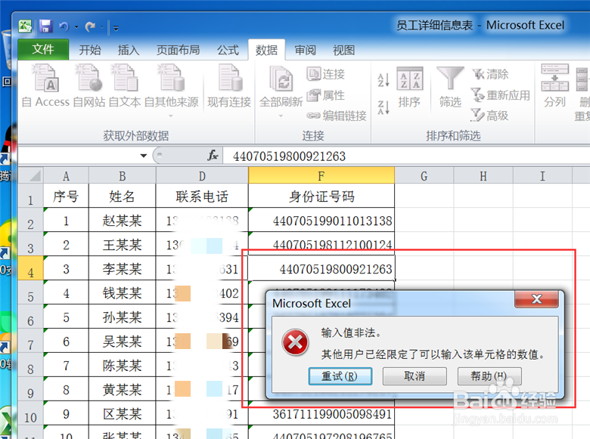This screenshot has height=439, width=590.
Task: Click the Excel application icon in title bar
Action: (x=25, y=26)
